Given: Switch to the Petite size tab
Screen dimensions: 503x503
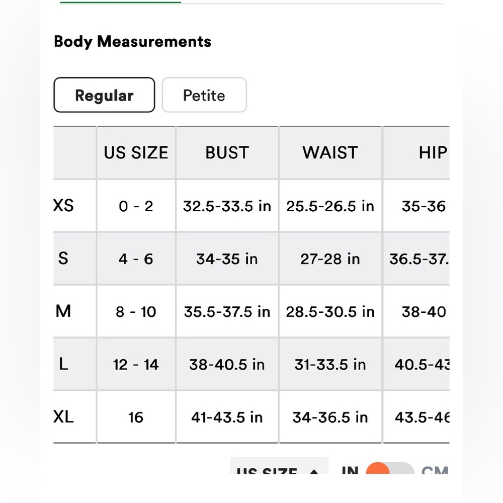Looking at the screenshot, I should coord(204,95).
